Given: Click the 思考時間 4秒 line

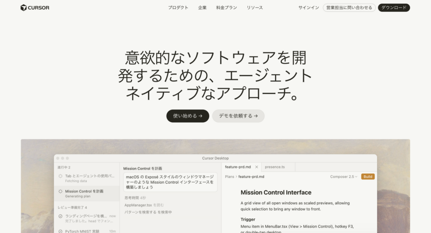Looking at the screenshot, I should point(135,198).
